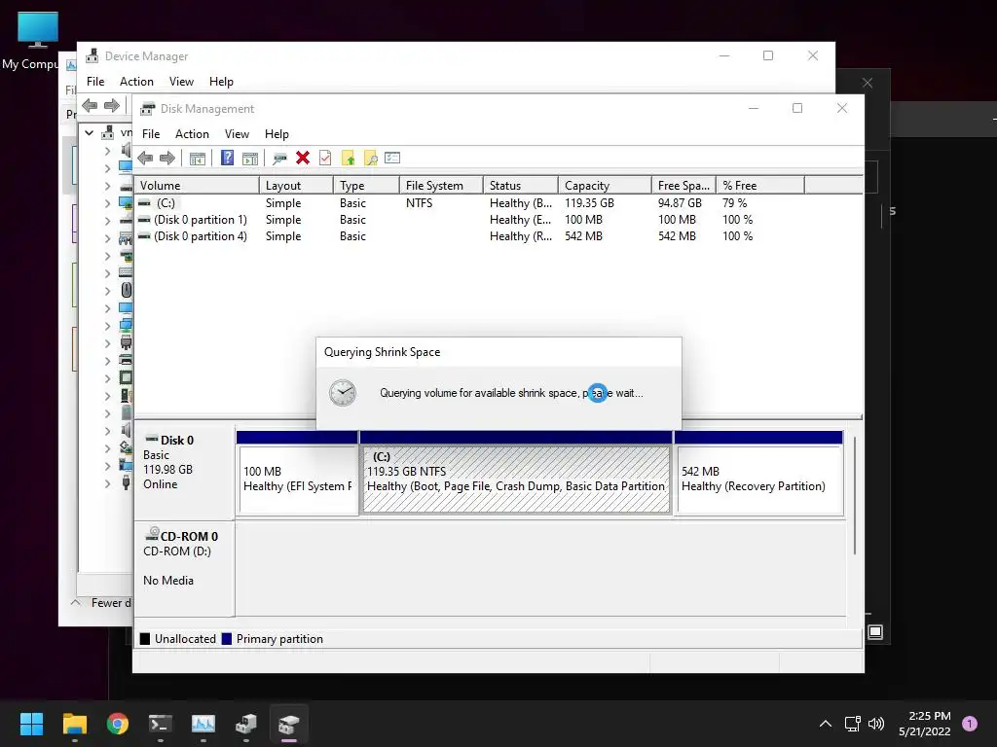Click the taskbar clock showing 2:25 PM
Viewport: 997px width, 747px height.
(925, 724)
